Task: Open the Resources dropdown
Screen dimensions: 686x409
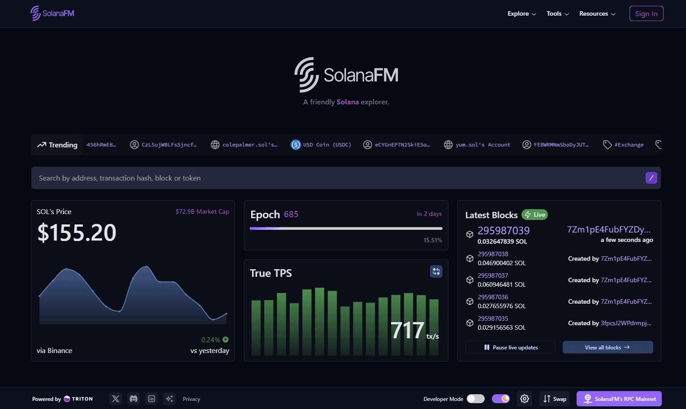Action: tap(597, 13)
